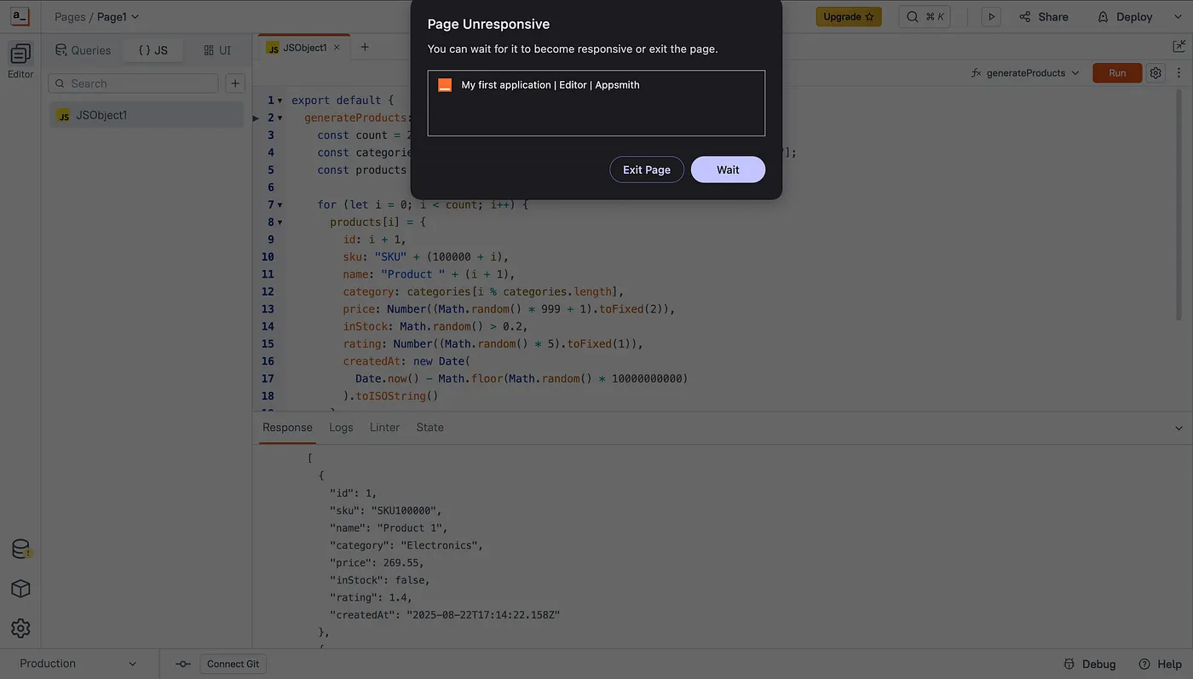1193x679 pixels.
Task: Click Wait in the Page Unresponsive dialog
Action: (728, 170)
